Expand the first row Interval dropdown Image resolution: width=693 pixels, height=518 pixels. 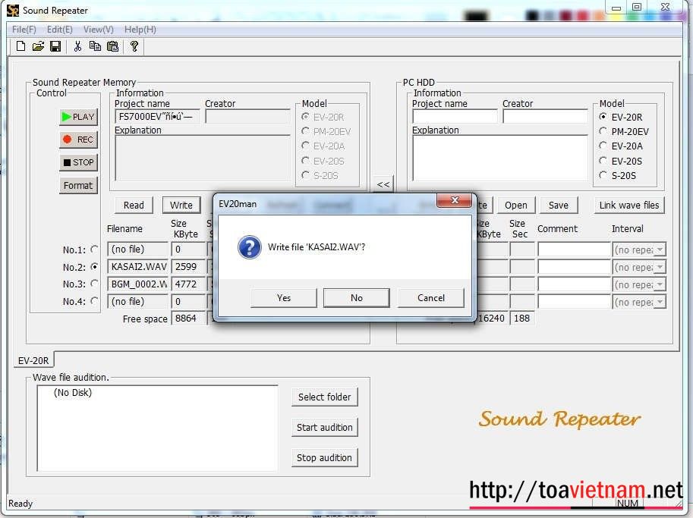coord(660,250)
